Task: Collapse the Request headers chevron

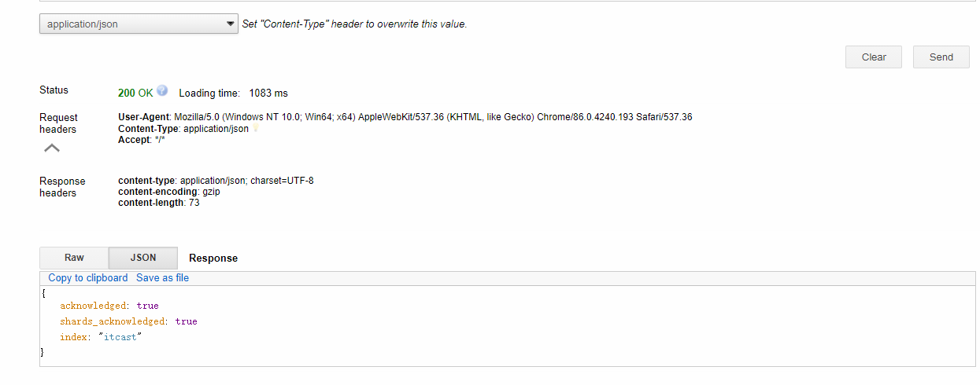Action: pyautogui.click(x=52, y=148)
